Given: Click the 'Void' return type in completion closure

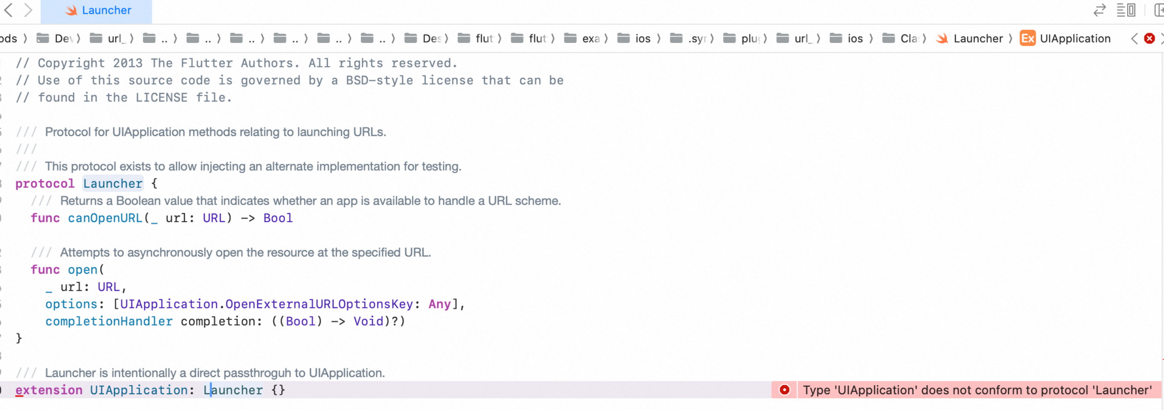Looking at the screenshot, I should tap(368, 321).
